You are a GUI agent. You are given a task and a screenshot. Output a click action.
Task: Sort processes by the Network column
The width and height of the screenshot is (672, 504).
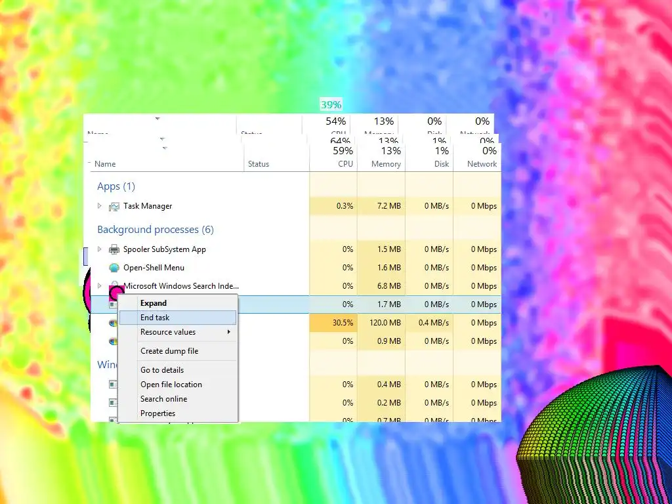tap(478, 157)
